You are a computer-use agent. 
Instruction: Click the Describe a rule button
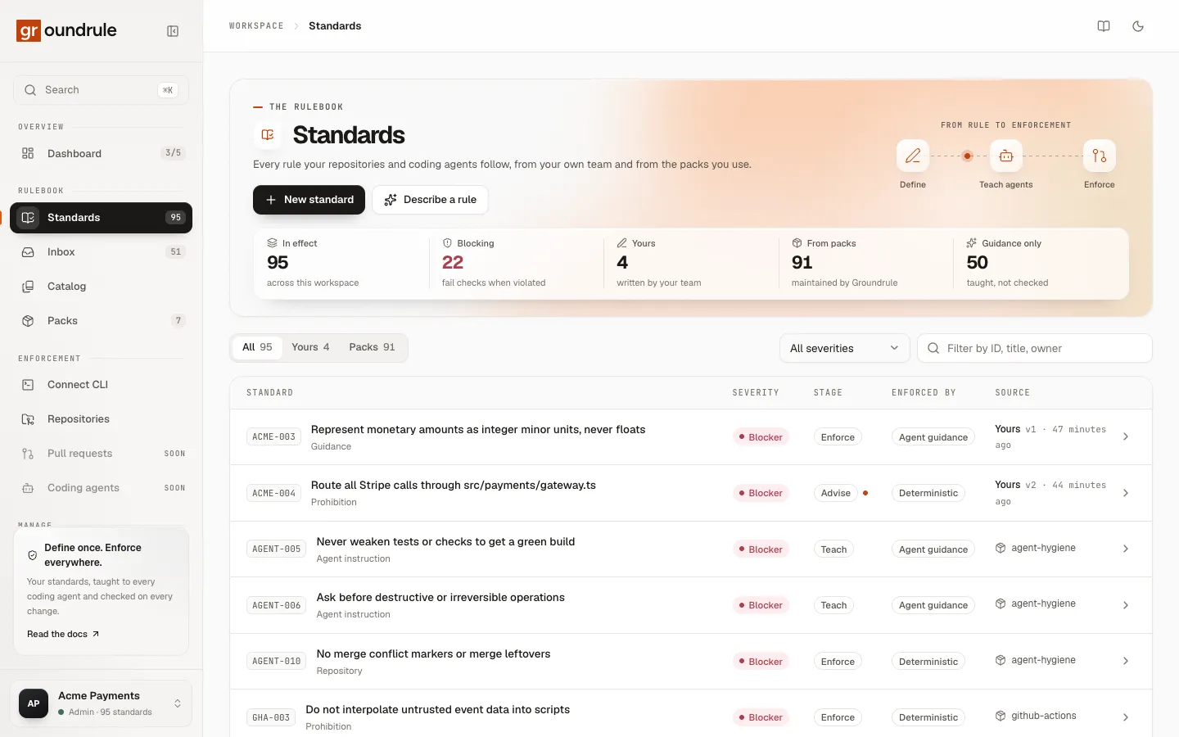coord(430,200)
